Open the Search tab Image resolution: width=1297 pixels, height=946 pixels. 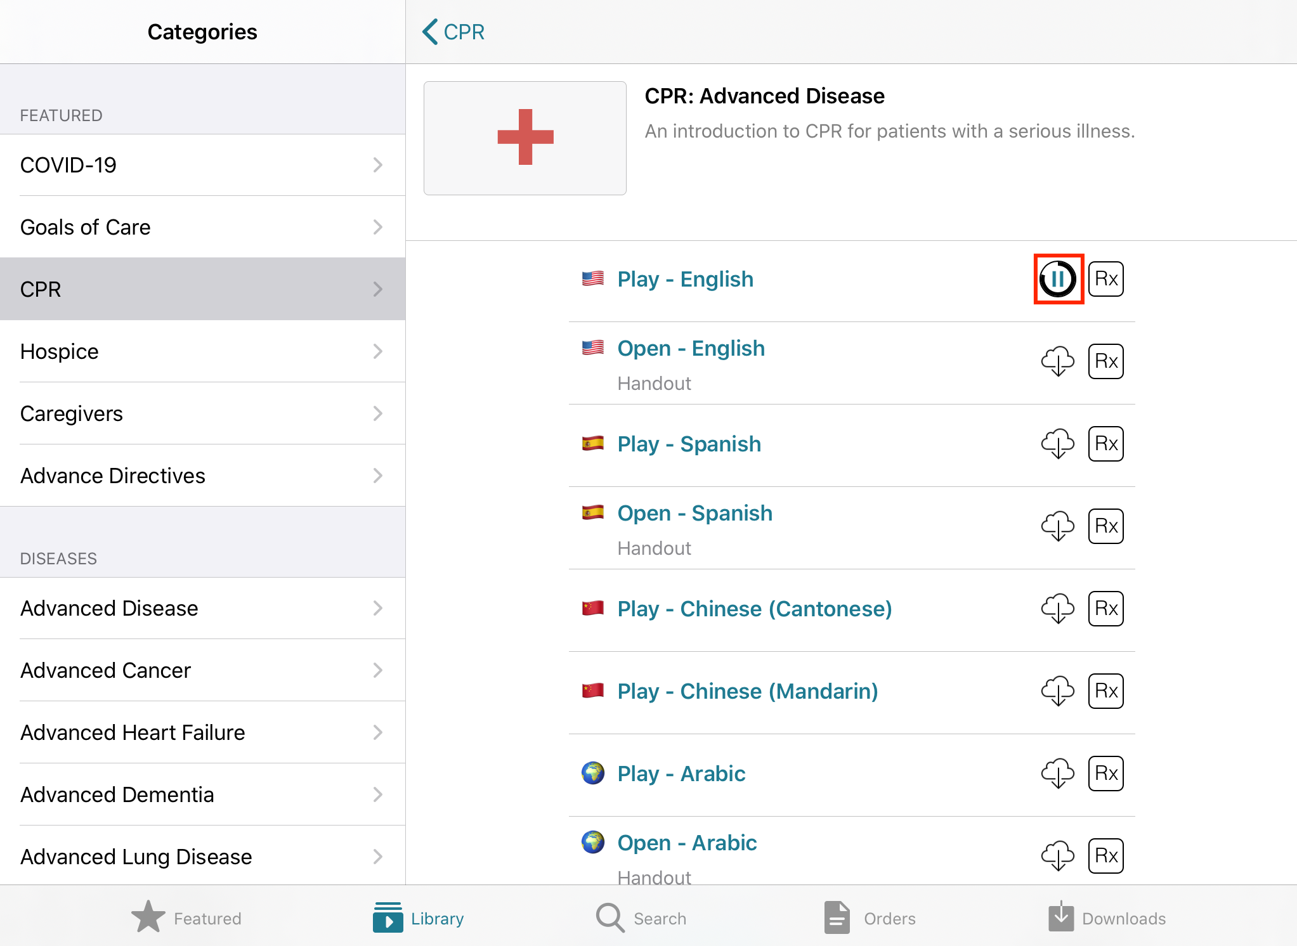pyautogui.click(x=641, y=917)
